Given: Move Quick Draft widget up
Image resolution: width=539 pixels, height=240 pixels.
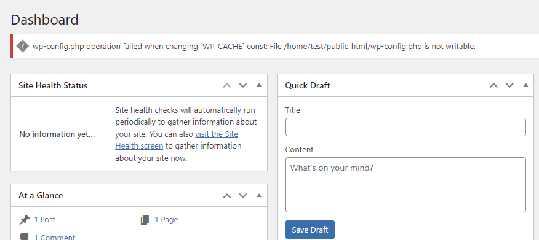Looking at the screenshot, I should click(x=493, y=85).
